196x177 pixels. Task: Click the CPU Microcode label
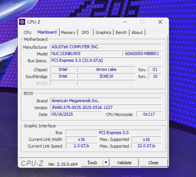click(x=119, y=115)
